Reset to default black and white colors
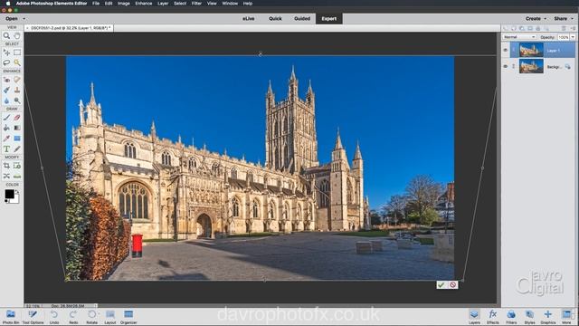The image size is (579, 326). click(6, 201)
